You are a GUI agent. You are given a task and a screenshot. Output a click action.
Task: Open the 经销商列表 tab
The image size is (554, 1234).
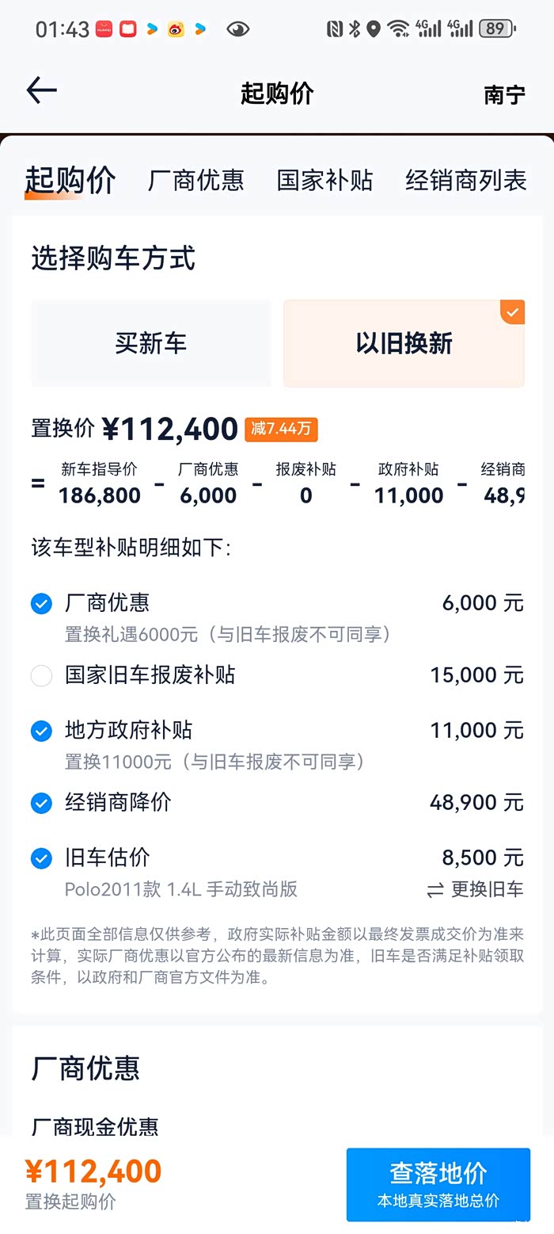coord(465,181)
